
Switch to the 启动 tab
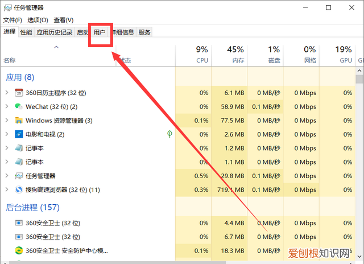(82, 32)
